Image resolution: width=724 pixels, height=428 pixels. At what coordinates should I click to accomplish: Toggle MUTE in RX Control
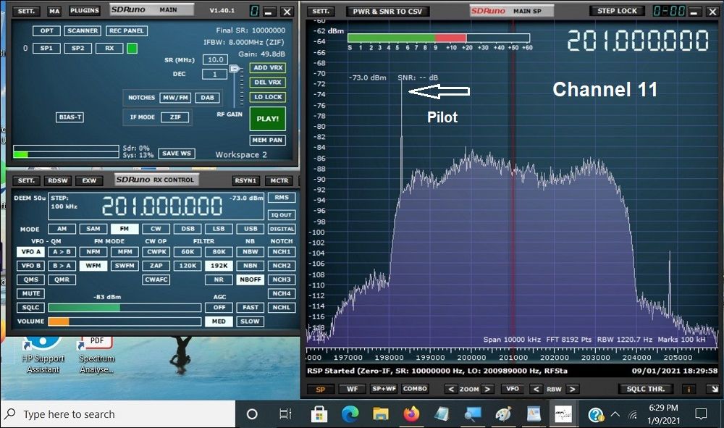[31, 293]
